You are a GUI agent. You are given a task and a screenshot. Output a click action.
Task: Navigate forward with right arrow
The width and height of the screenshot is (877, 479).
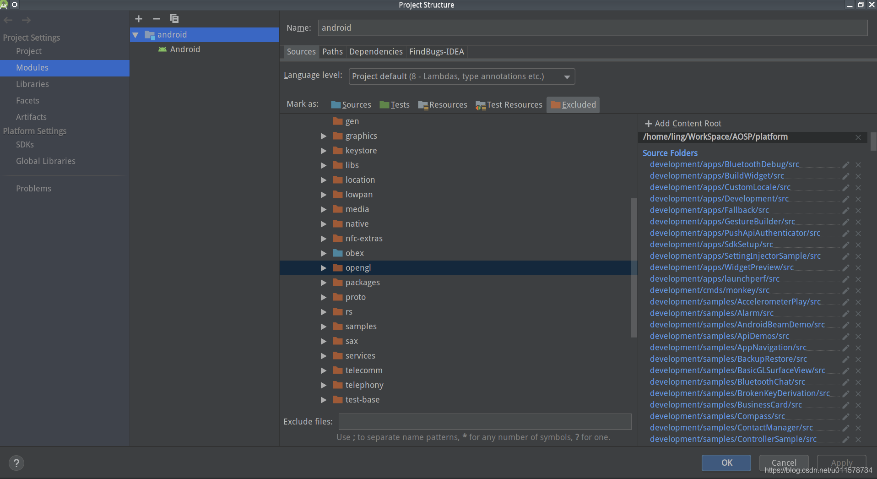coord(27,20)
